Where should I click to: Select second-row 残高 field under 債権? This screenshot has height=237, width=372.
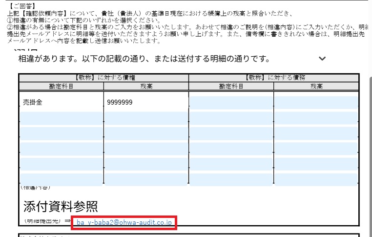(x=145, y=118)
